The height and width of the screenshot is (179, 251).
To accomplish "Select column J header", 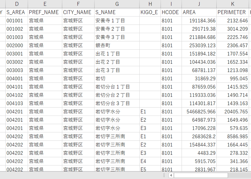I will (199, 4).
